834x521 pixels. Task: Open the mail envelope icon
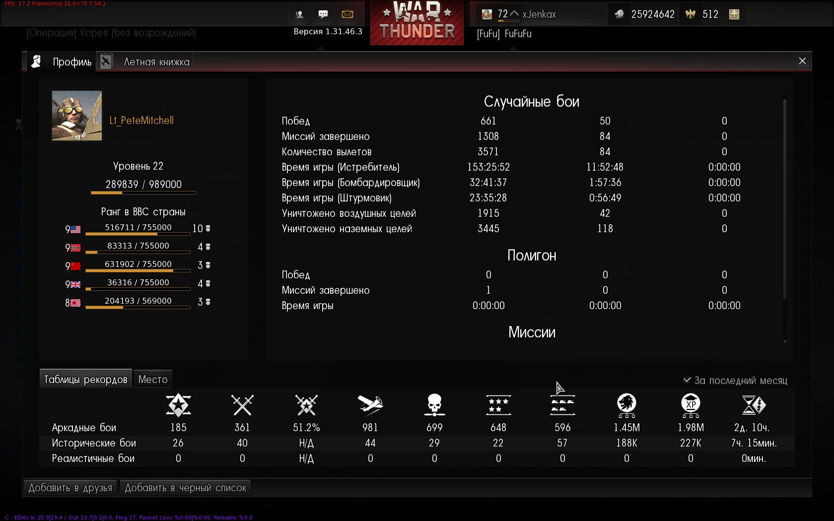[x=347, y=14]
